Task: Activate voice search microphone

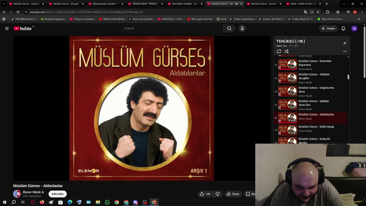Action: (x=242, y=28)
